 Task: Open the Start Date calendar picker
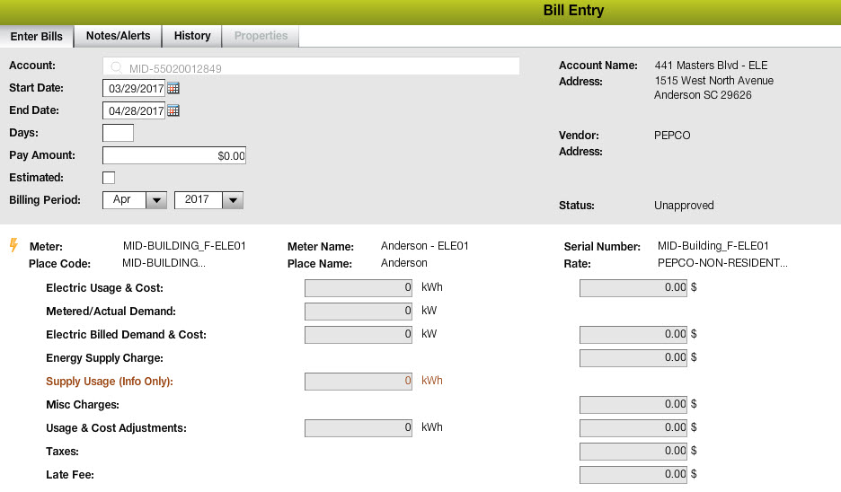pyautogui.click(x=173, y=88)
